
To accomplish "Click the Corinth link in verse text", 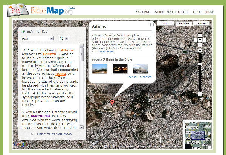I will [49, 54].
